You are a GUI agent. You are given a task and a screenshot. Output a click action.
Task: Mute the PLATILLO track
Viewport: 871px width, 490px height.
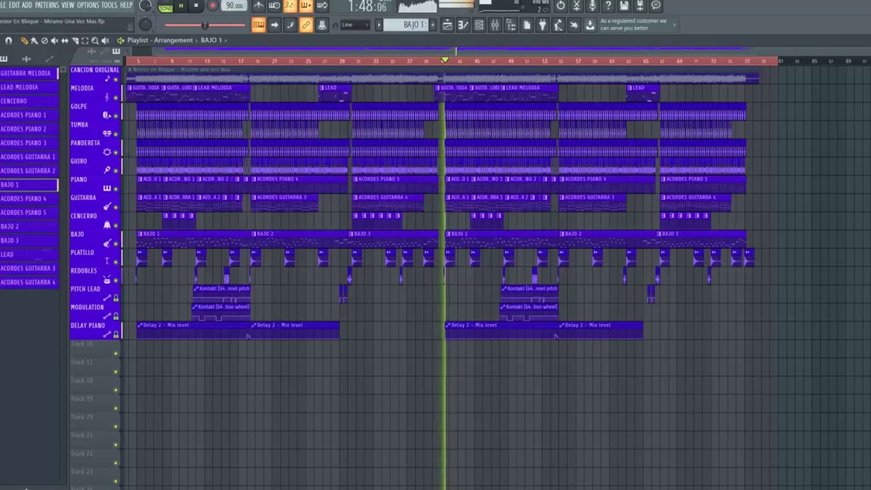click(116, 261)
